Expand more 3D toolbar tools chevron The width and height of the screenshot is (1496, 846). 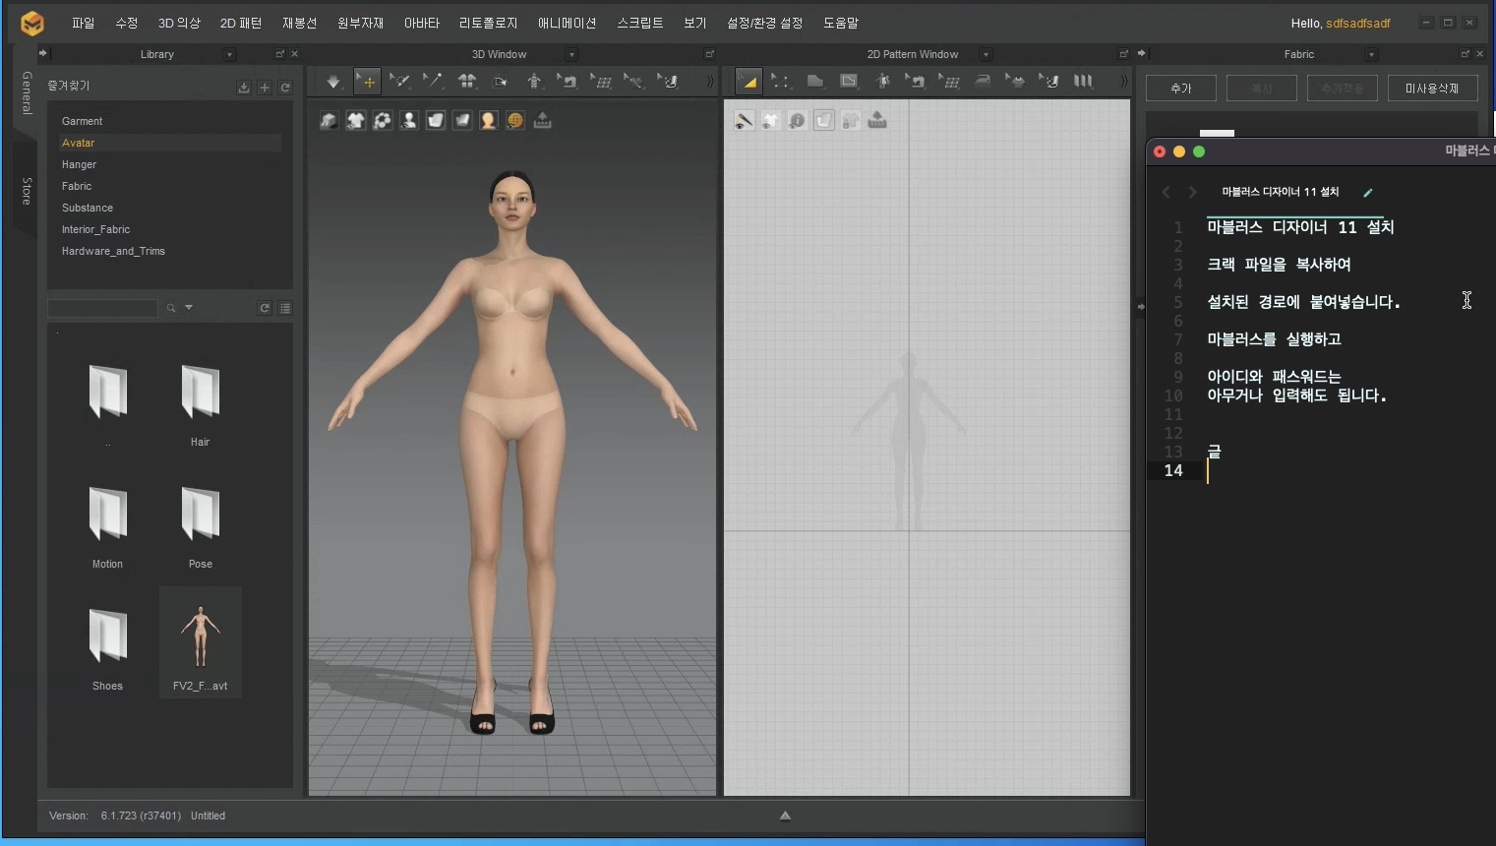(710, 82)
